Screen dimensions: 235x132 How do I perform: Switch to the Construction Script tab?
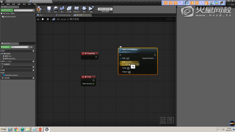pyautogui.click(x=64, y=15)
